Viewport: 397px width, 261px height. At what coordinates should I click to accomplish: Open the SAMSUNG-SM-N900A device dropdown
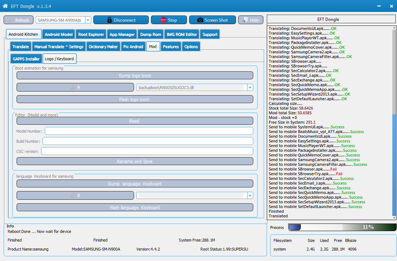coord(88,20)
